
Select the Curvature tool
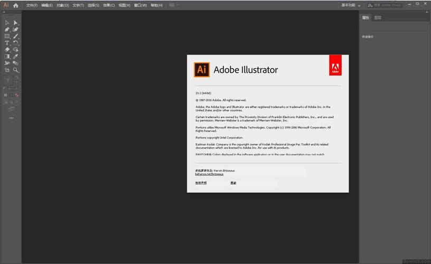click(x=16, y=30)
